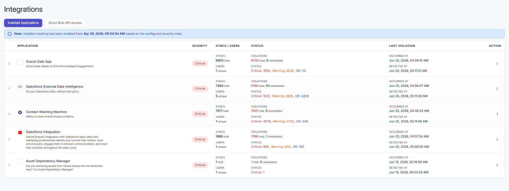Click the 7384 total syncs value
Viewport: 509px width, 191px height.
pos(220,86)
